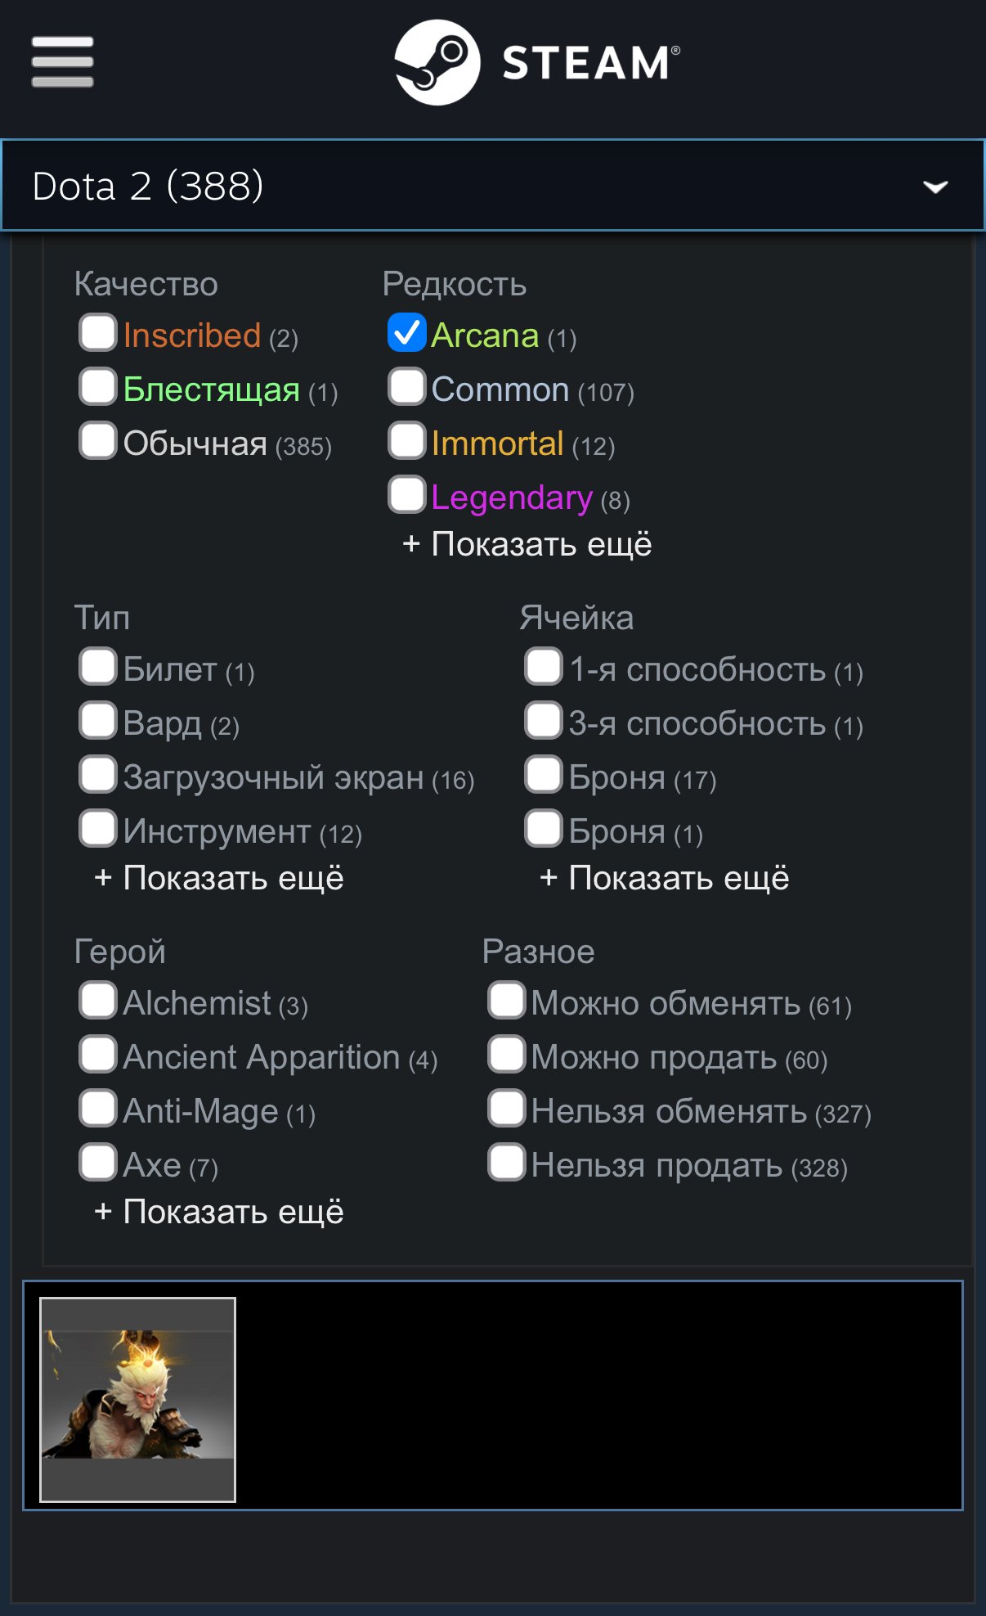Select the Alchemist hero checkbox
Viewport: 986px width, 1616px height.
98,1001
